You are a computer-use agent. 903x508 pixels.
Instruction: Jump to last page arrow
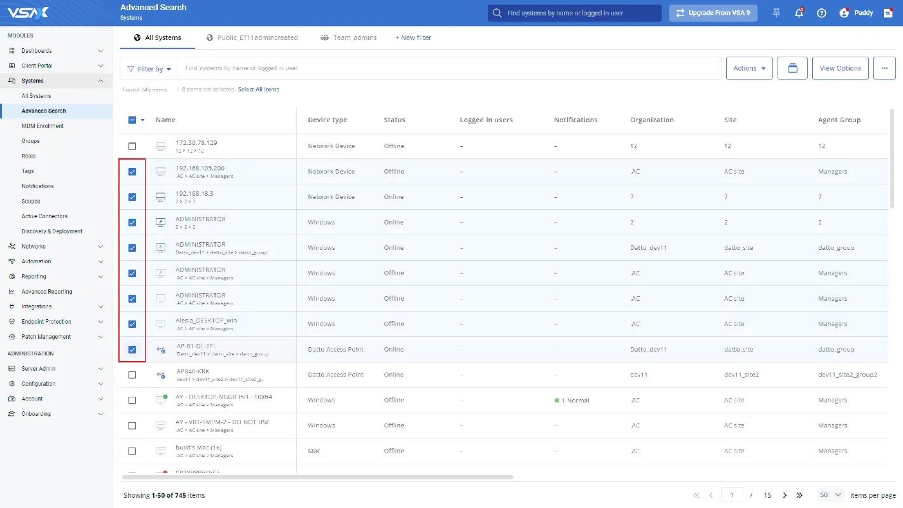click(x=800, y=495)
